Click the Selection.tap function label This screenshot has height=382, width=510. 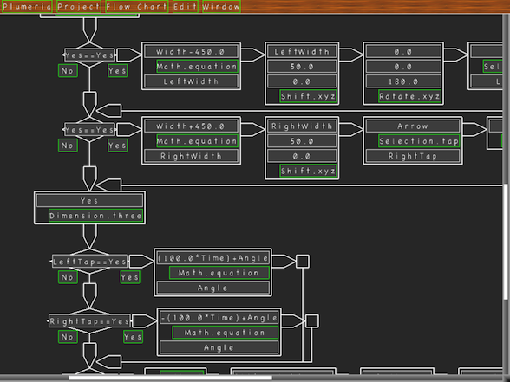(419, 141)
